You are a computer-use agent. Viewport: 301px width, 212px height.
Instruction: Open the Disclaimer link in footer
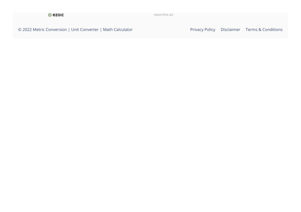pyautogui.click(x=230, y=30)
